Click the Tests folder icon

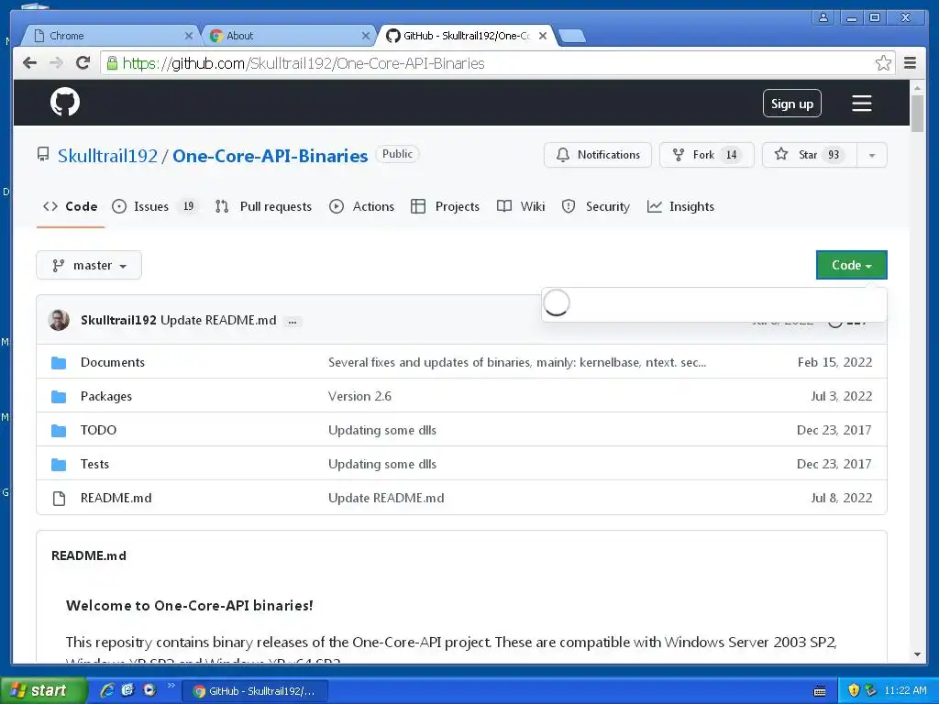pyautogui.click(x=59, y=464)
